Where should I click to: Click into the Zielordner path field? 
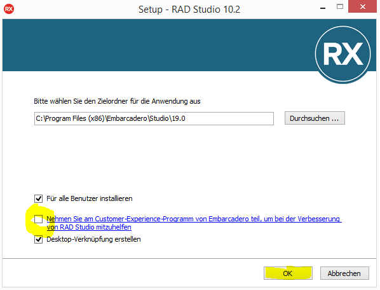point(154,118)
